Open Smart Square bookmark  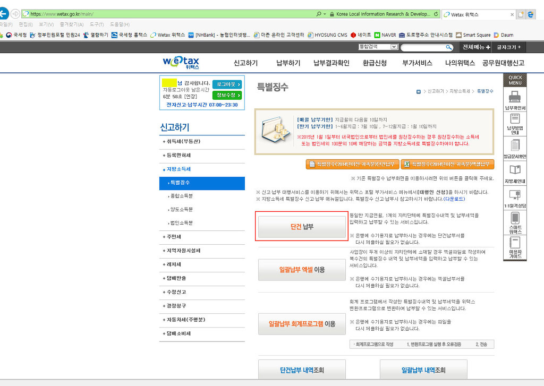click(x=473, y=35)
